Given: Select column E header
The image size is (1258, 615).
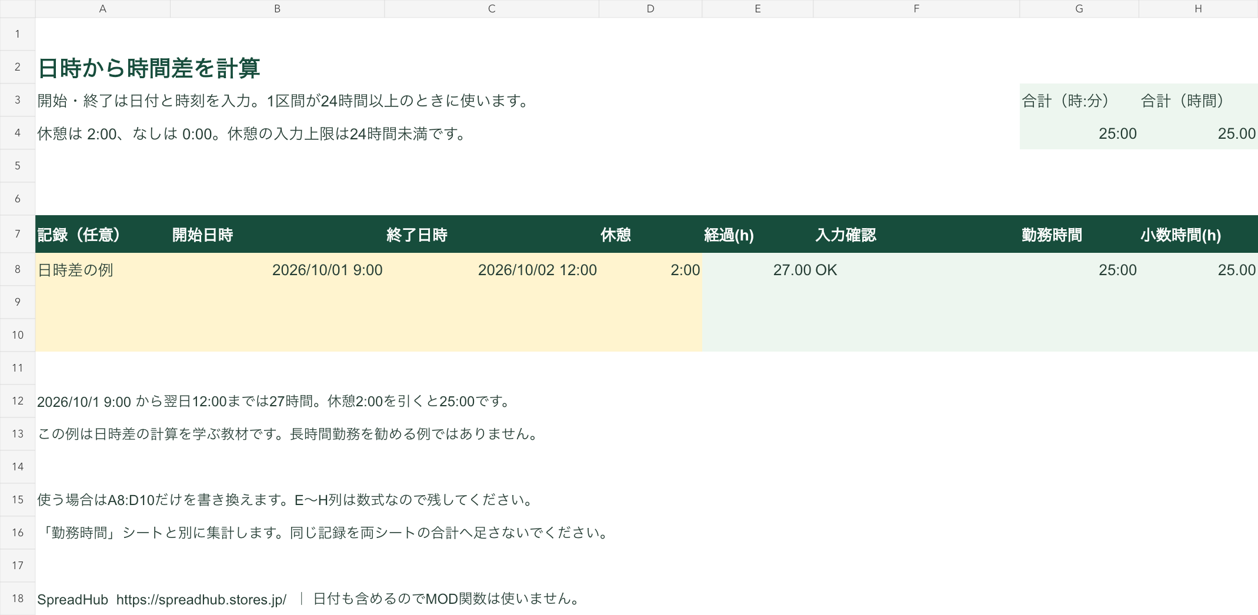Looking at the screenshot, I should [x=758, y=9].
